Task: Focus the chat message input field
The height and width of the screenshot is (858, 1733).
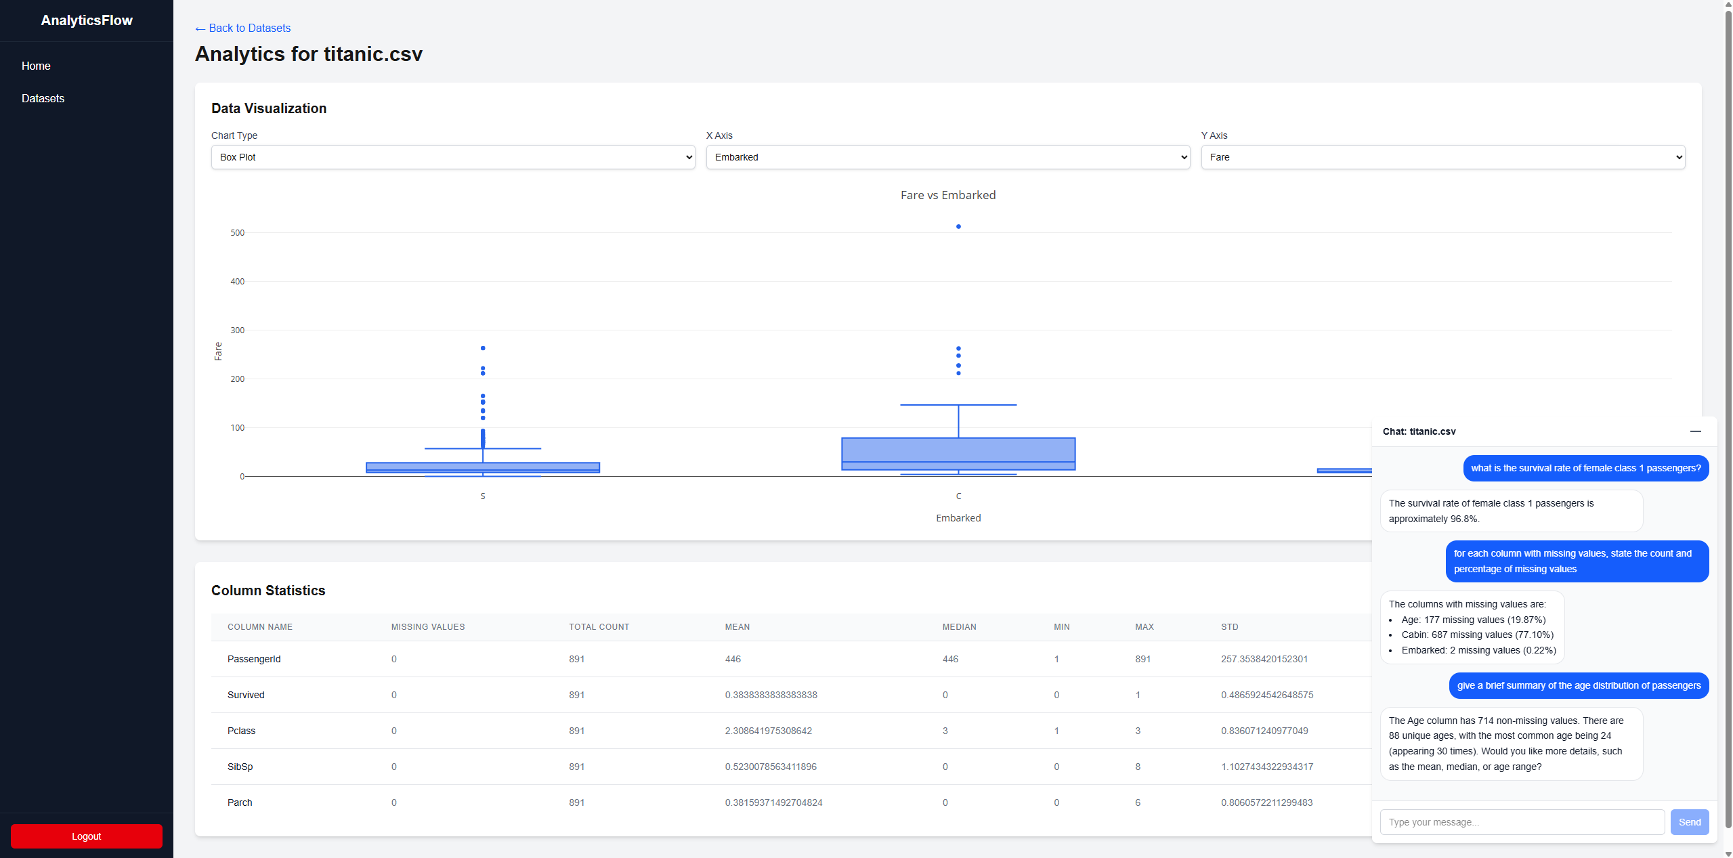Action: [1521, 822]
